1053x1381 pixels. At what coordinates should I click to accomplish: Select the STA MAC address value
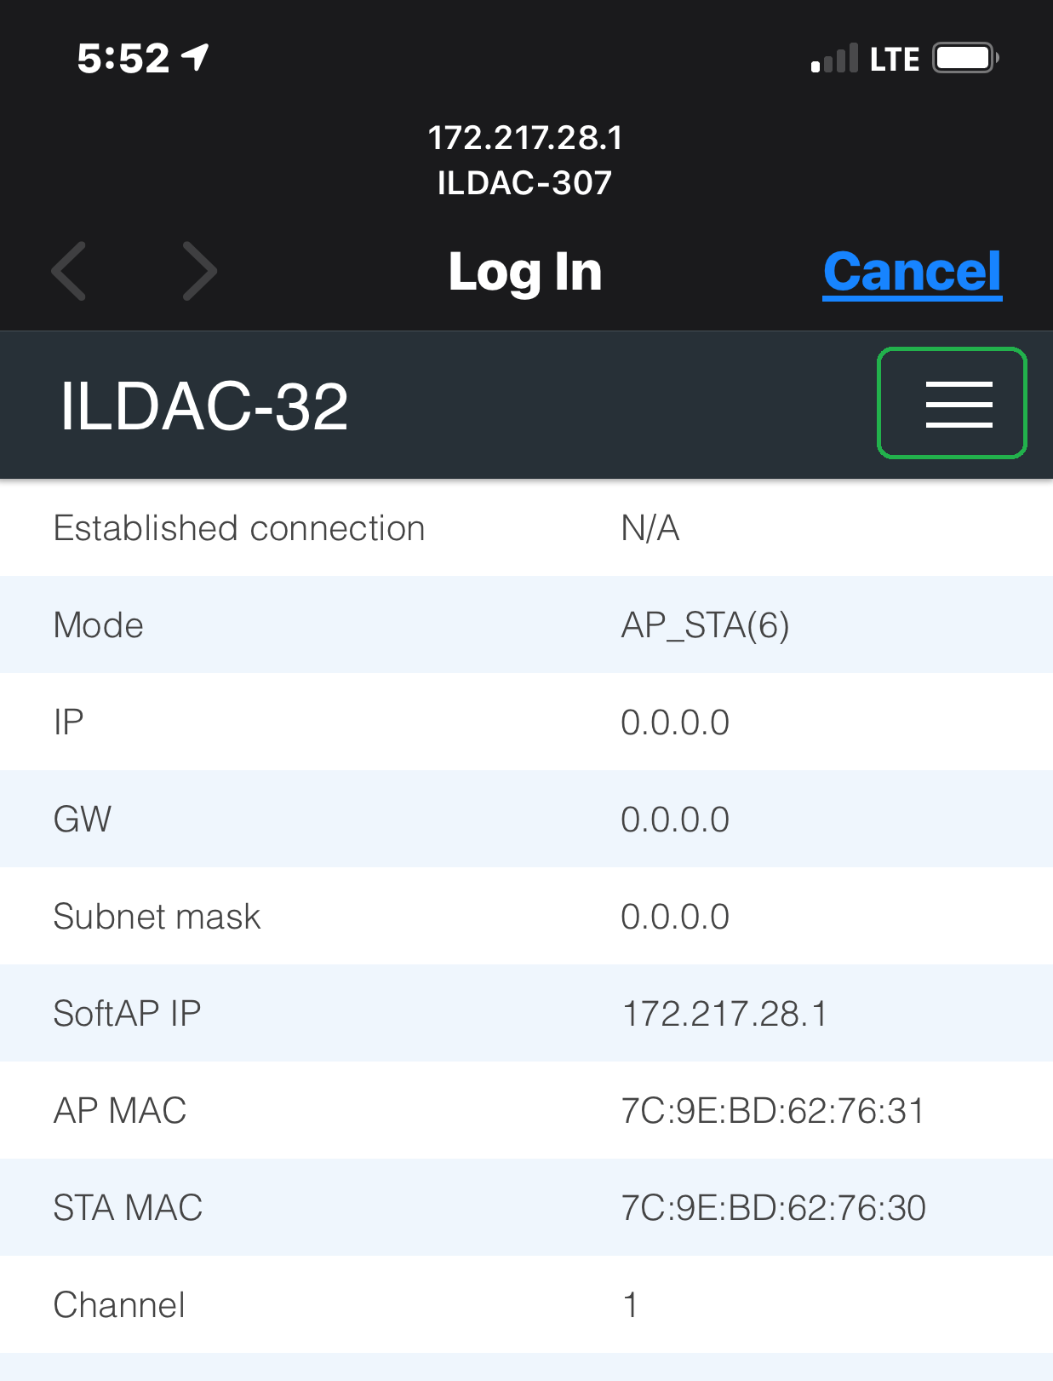[773, 1208]
